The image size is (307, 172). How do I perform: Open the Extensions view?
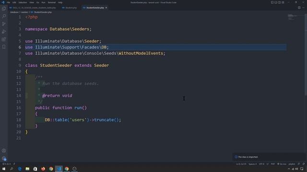(4, 39)
